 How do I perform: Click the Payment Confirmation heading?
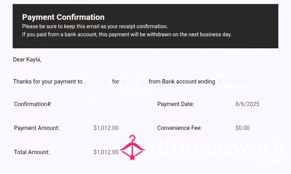point(63,17)
